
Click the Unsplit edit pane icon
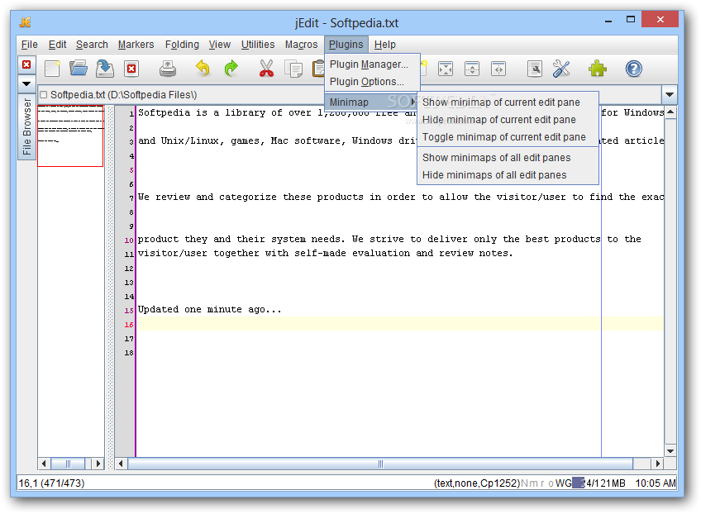[446, 69]
